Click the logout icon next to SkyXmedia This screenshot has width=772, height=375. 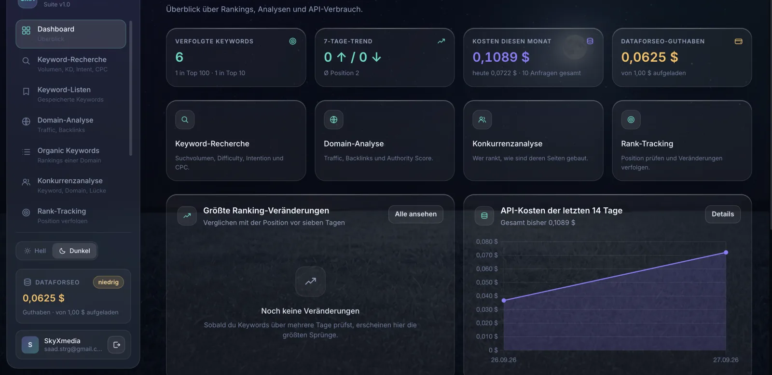click(116, 345)
